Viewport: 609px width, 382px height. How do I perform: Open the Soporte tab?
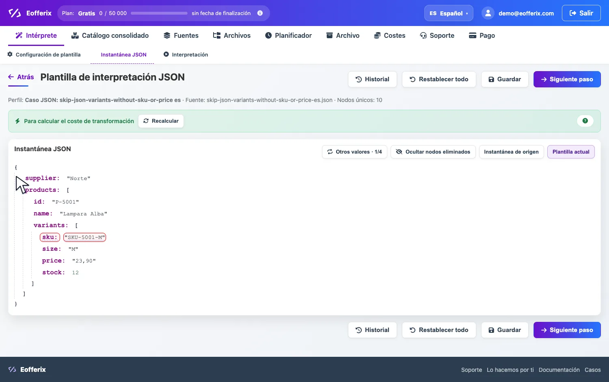pyautogui.click(x=437, y=35)
